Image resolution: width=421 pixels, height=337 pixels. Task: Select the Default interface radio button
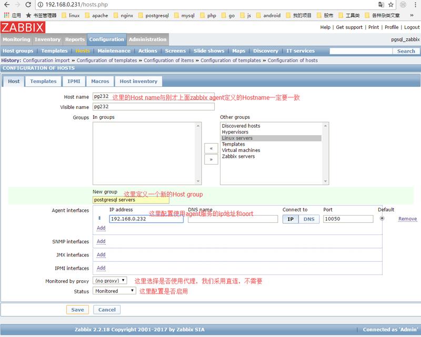pos(382,219)
